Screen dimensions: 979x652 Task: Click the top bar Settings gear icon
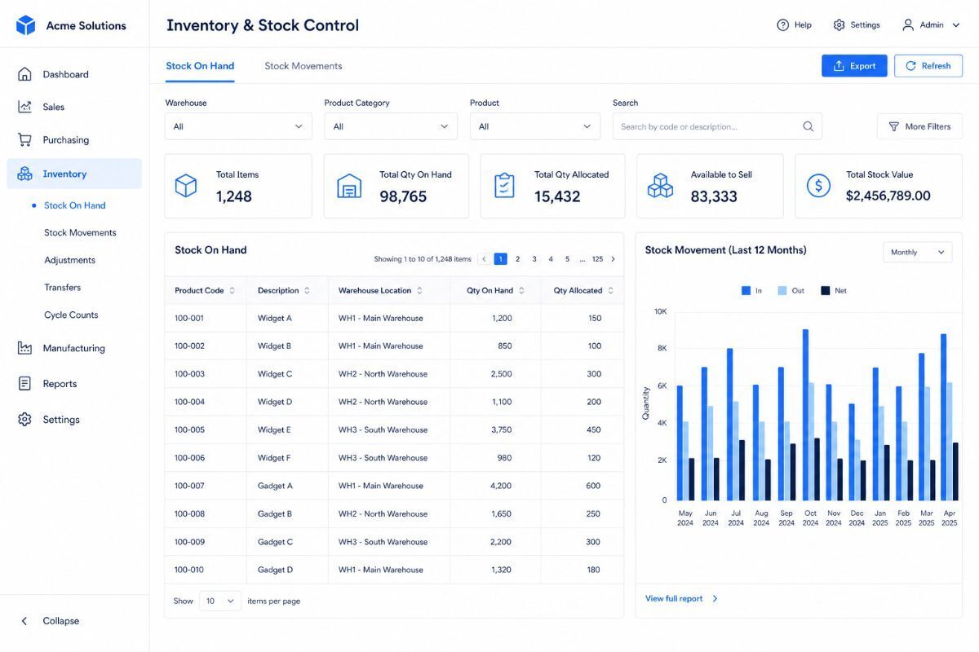pyautogui.click(x=839, y=25)
